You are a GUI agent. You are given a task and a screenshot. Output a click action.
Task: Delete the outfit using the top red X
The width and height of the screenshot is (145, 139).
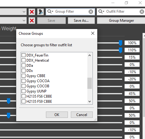[32, 12]
